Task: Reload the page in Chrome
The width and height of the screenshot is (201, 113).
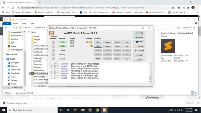Action: (x=13, y=8)
